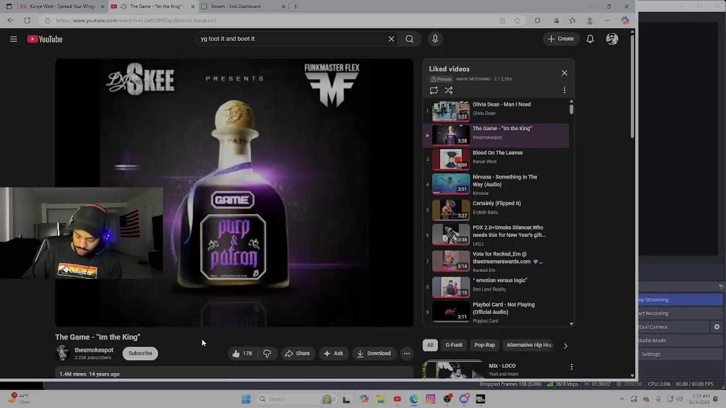Close the Liked videos playlist panel
The height and width of the screenshot is (408, 726).
click(x=564, y=73)
